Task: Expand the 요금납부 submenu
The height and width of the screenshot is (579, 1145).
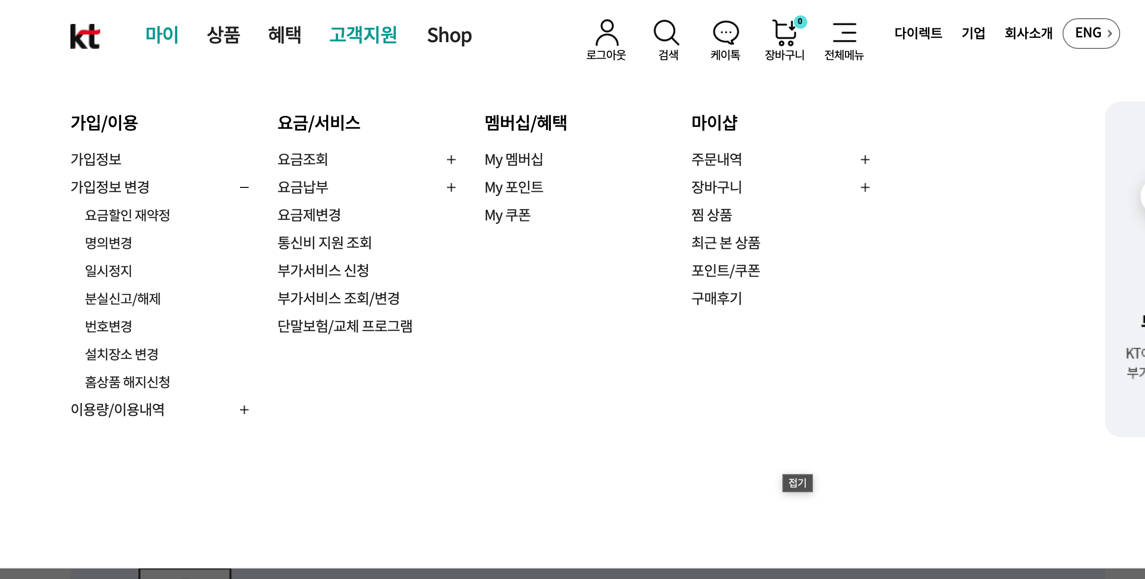Action: [451, 187]
